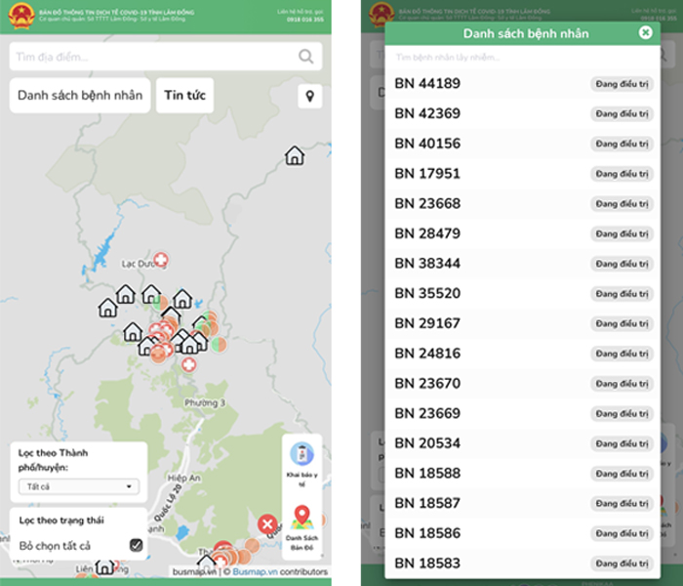683x586 pixels.
Task: Select patient BN 17951
Action: pyautogui.click(x=522, y=174)
